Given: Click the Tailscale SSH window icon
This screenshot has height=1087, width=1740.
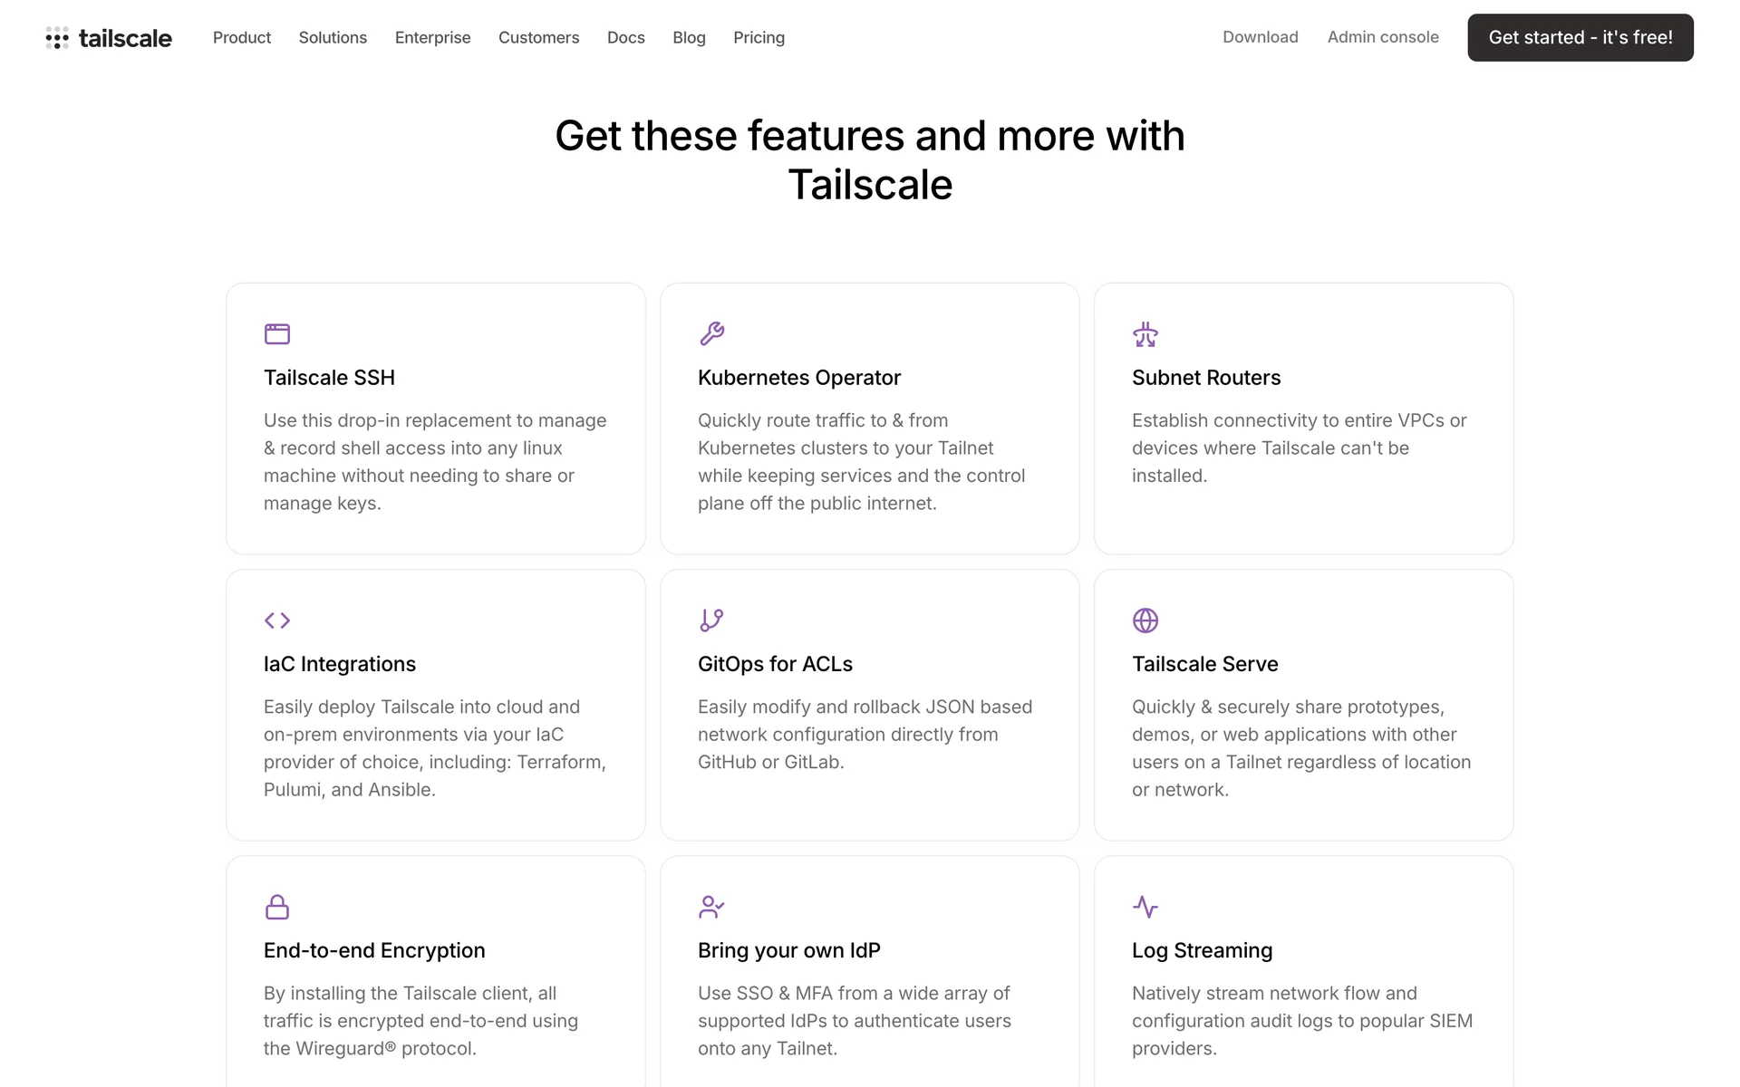Looking at the screenshot, I should point(277,334).
